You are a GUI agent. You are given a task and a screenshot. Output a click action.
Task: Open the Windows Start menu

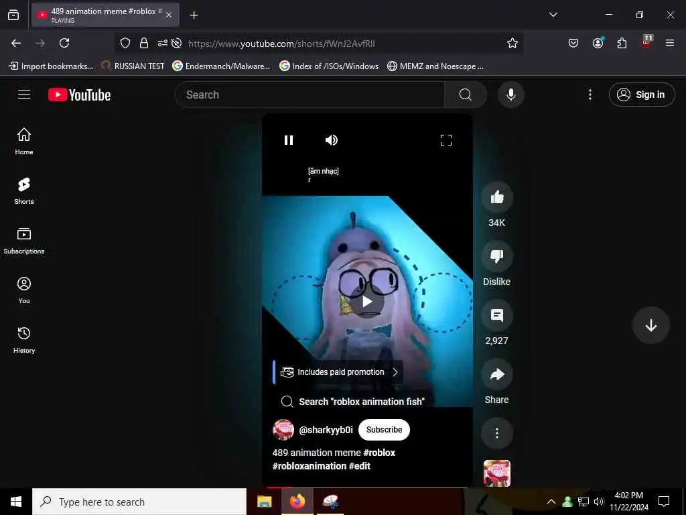click(x=16, y=502)
